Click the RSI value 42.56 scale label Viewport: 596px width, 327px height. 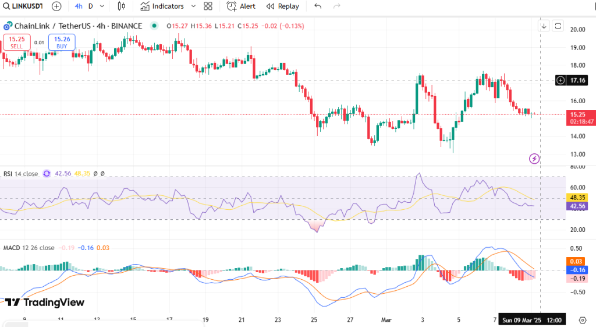(577, 206)
